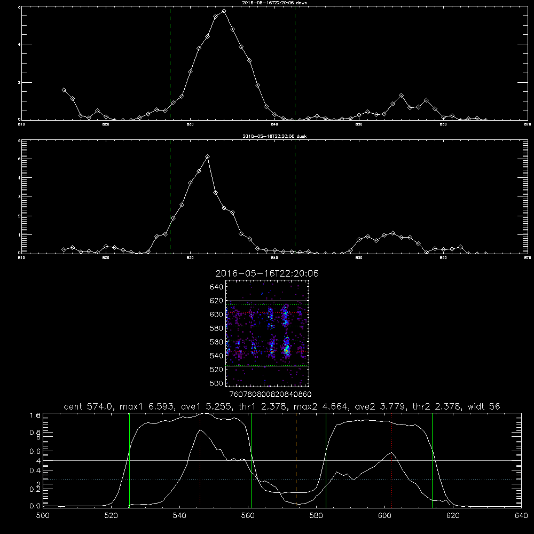
Task: Click the red dotted marker near 546 in the bottom plot
Action: (200, 460)
